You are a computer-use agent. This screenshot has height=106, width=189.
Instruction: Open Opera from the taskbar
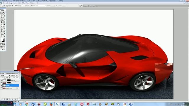(x=82, y=104)
